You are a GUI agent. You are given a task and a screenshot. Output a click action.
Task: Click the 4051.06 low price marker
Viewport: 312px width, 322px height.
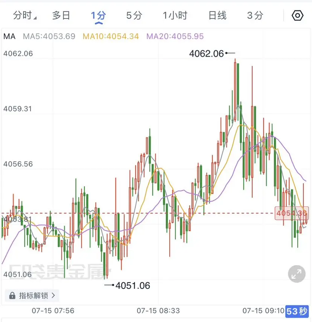(x=133, y=285)
